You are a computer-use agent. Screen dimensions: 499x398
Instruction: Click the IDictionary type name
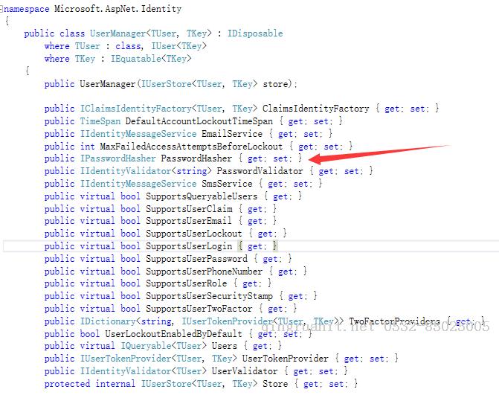108,321
